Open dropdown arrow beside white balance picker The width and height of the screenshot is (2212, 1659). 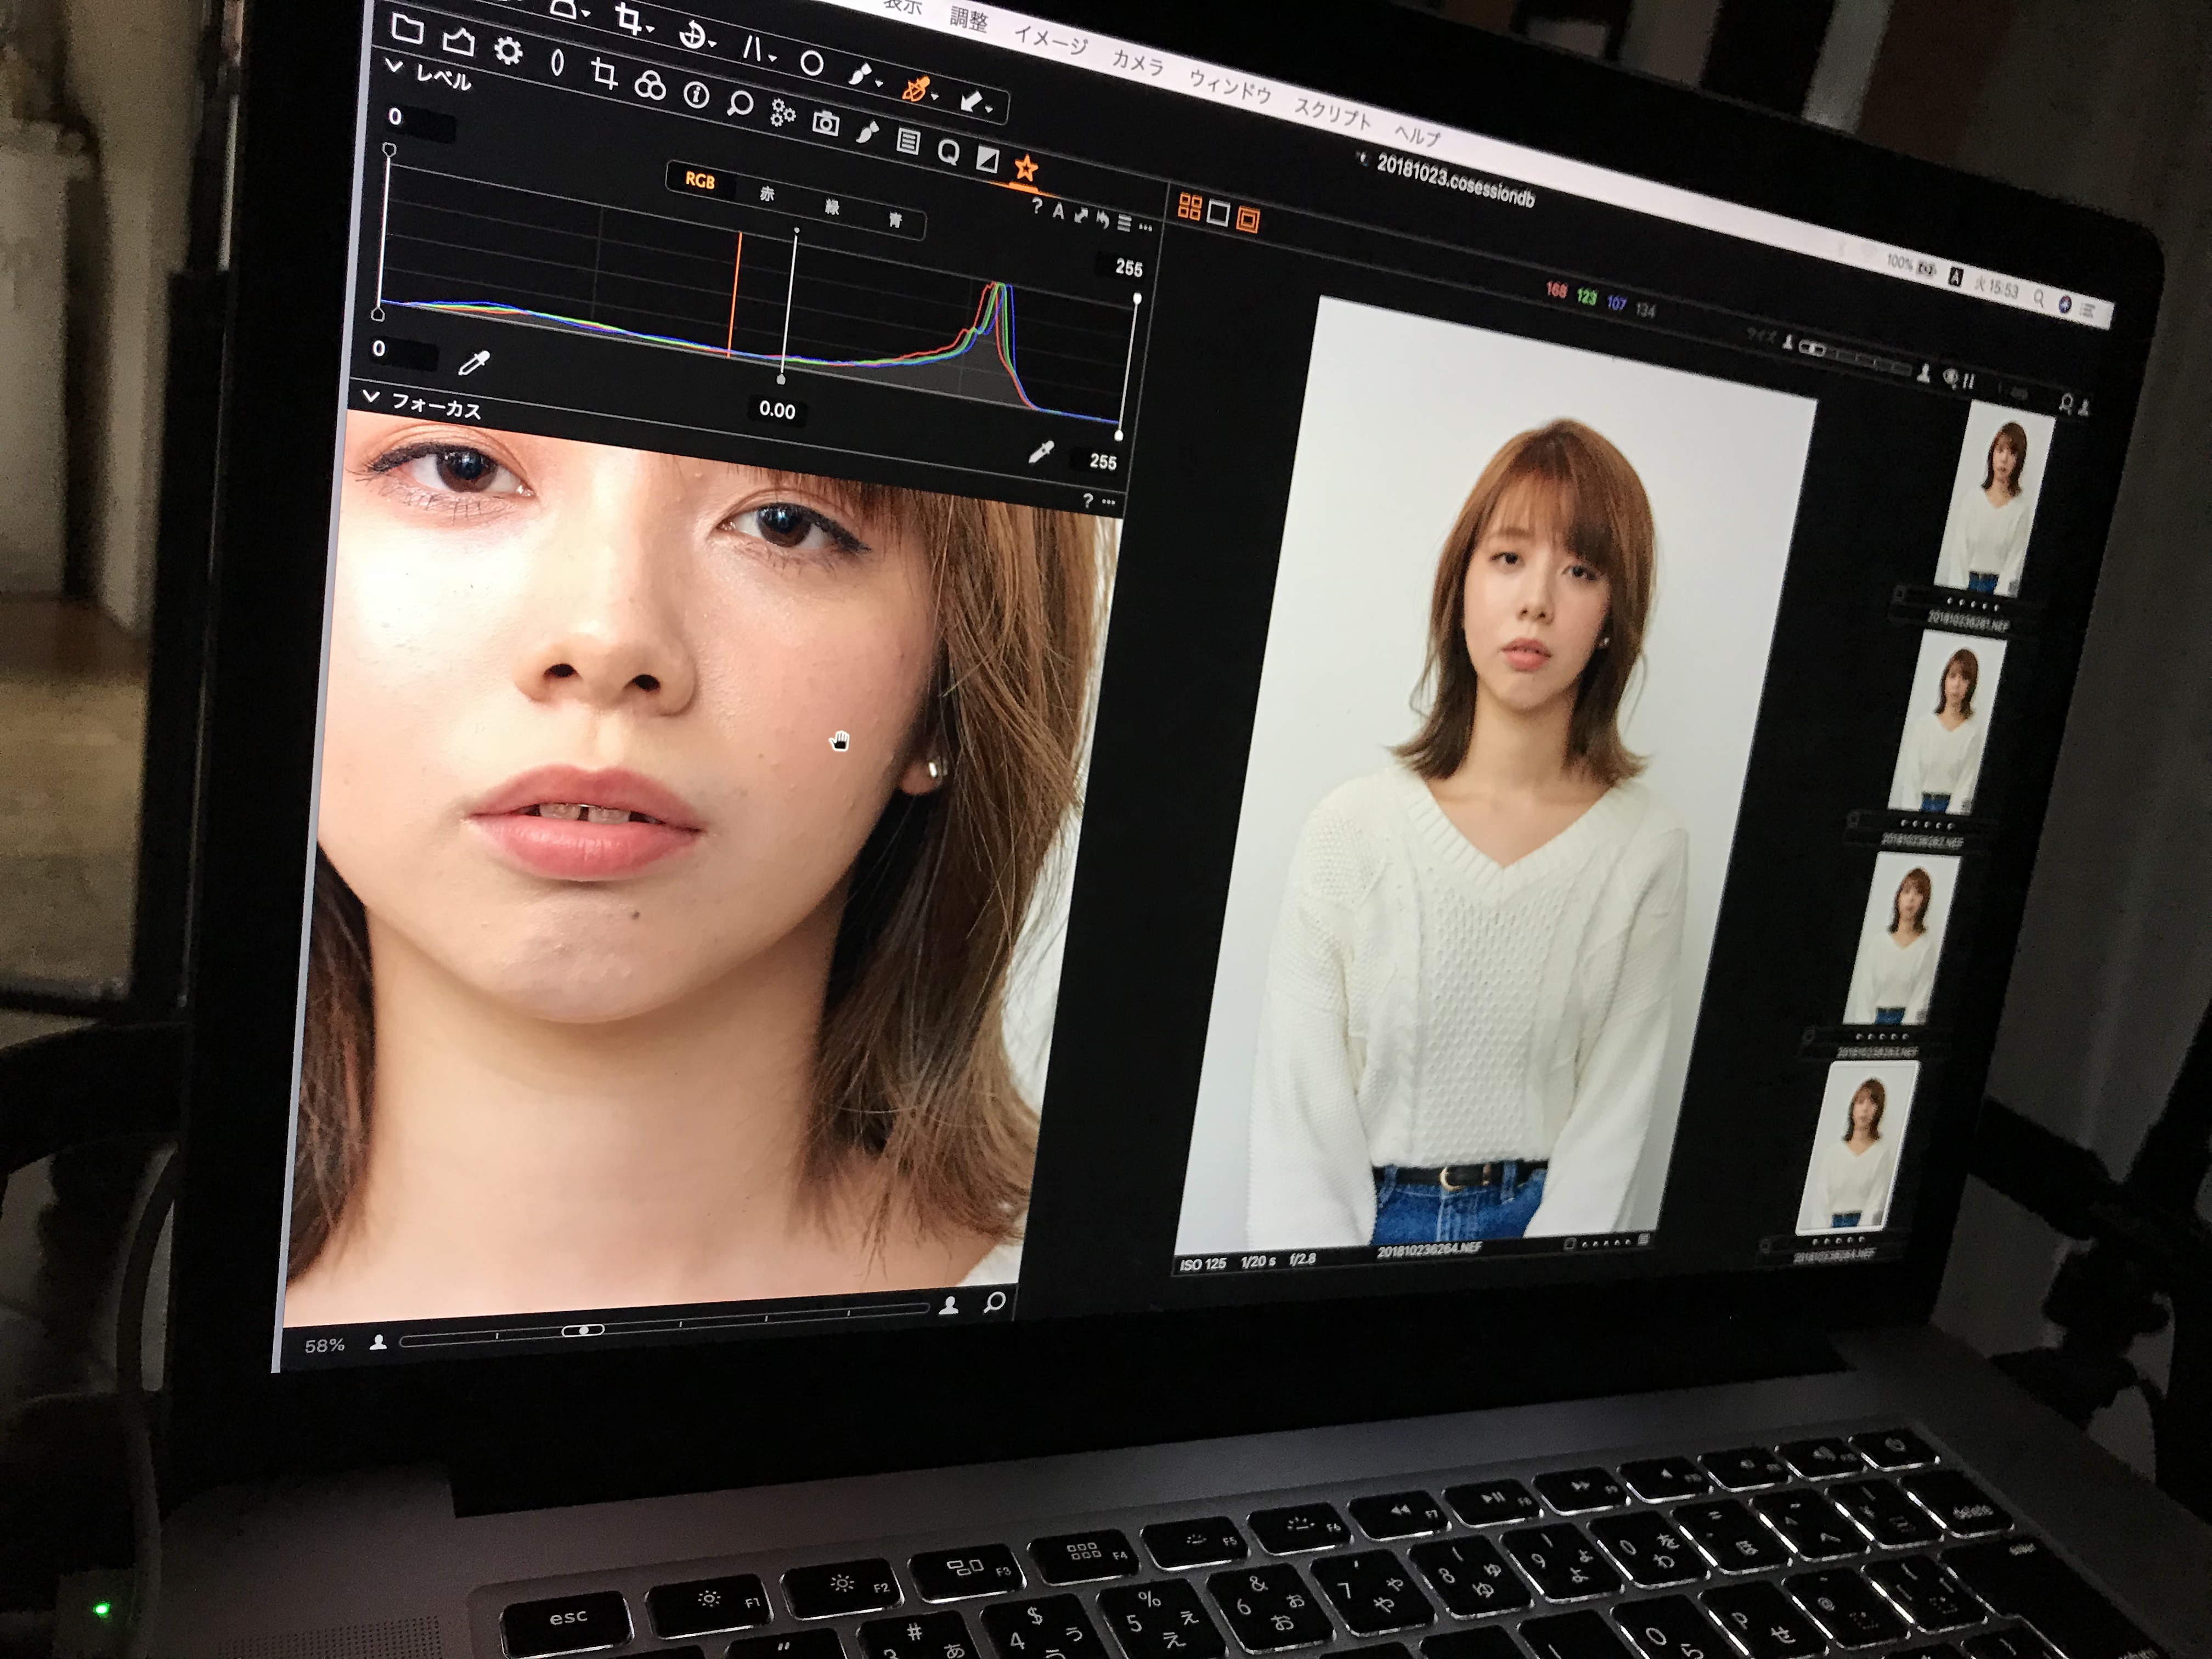936,97
